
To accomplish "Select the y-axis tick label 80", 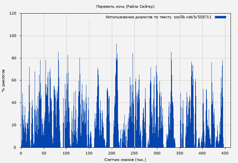I will 14,58.
